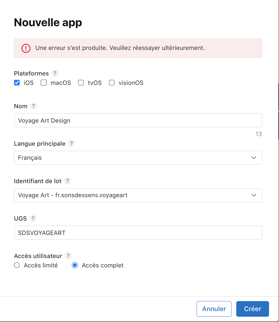Open the Identifiant de lot help tooltip
This screenshot has height=322, width=279.
point(68,181)
